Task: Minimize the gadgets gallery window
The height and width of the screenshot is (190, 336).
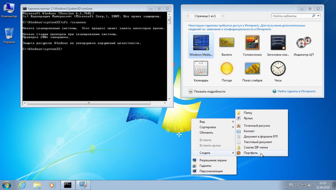Action: pyautogui.click(x=302, y=9)
